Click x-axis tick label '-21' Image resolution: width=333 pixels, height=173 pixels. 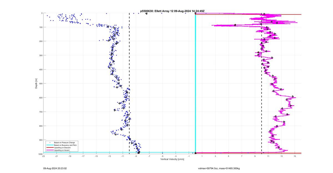pos(57,156)
